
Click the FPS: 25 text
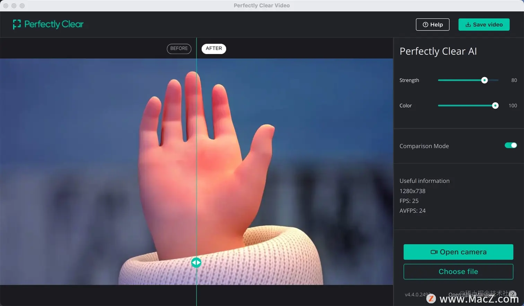tap(409, 201)
